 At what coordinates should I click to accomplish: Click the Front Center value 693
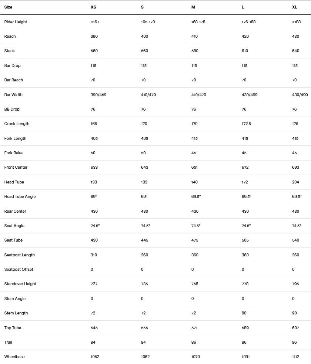pyautogui.click(x=295, y=167)
